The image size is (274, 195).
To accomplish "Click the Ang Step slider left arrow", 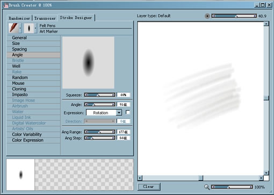I will pos(86,138).
